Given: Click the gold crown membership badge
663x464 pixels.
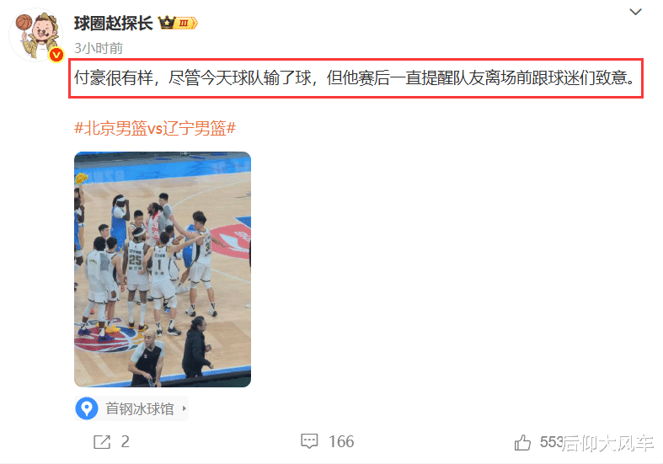Looking at the screenshot, I should point(167,23).
